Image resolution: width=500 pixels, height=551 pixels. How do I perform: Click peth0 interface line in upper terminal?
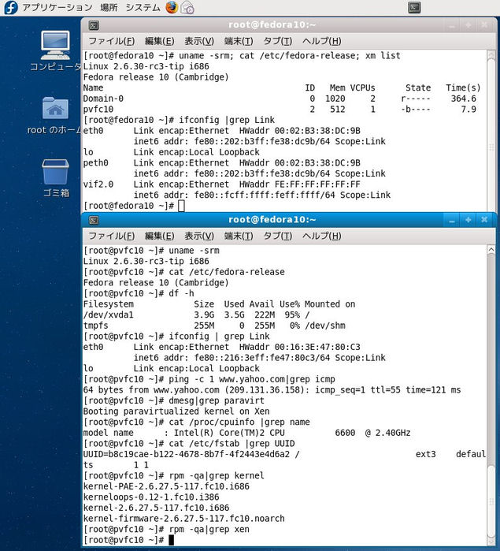221,163
